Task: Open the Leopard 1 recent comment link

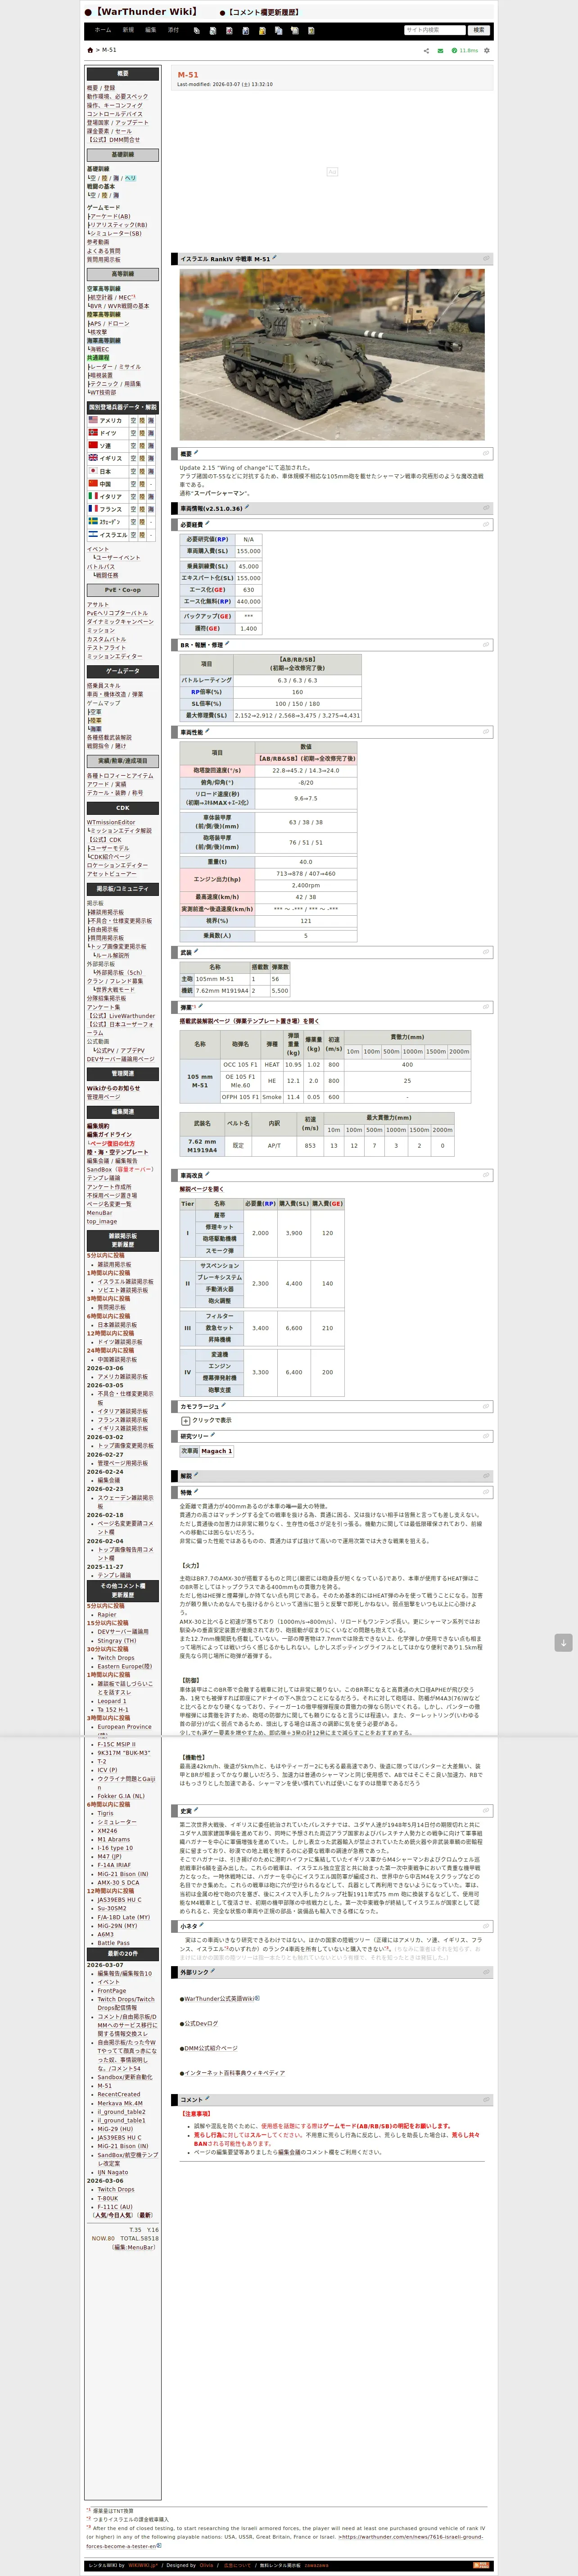Action: tap(112, 1701)
